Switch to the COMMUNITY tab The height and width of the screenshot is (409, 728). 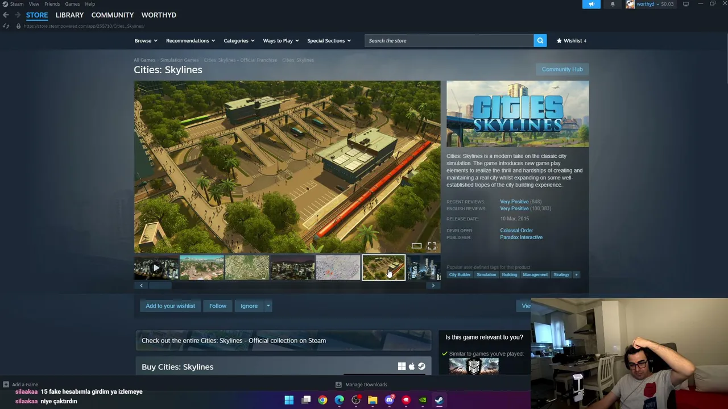[113, 15]
